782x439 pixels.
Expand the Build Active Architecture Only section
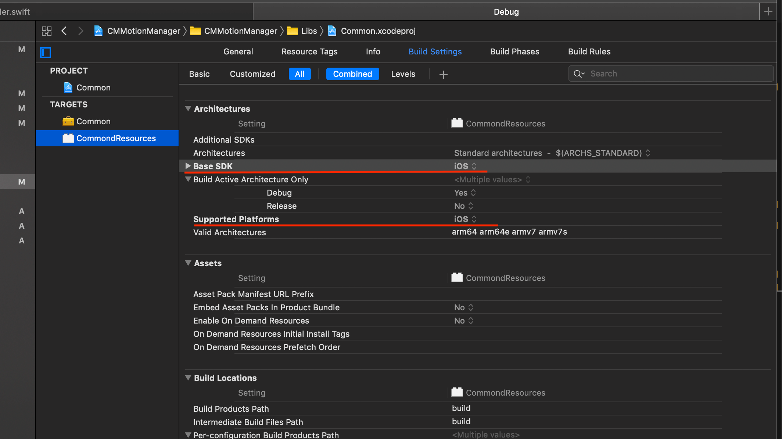[188, 179]
